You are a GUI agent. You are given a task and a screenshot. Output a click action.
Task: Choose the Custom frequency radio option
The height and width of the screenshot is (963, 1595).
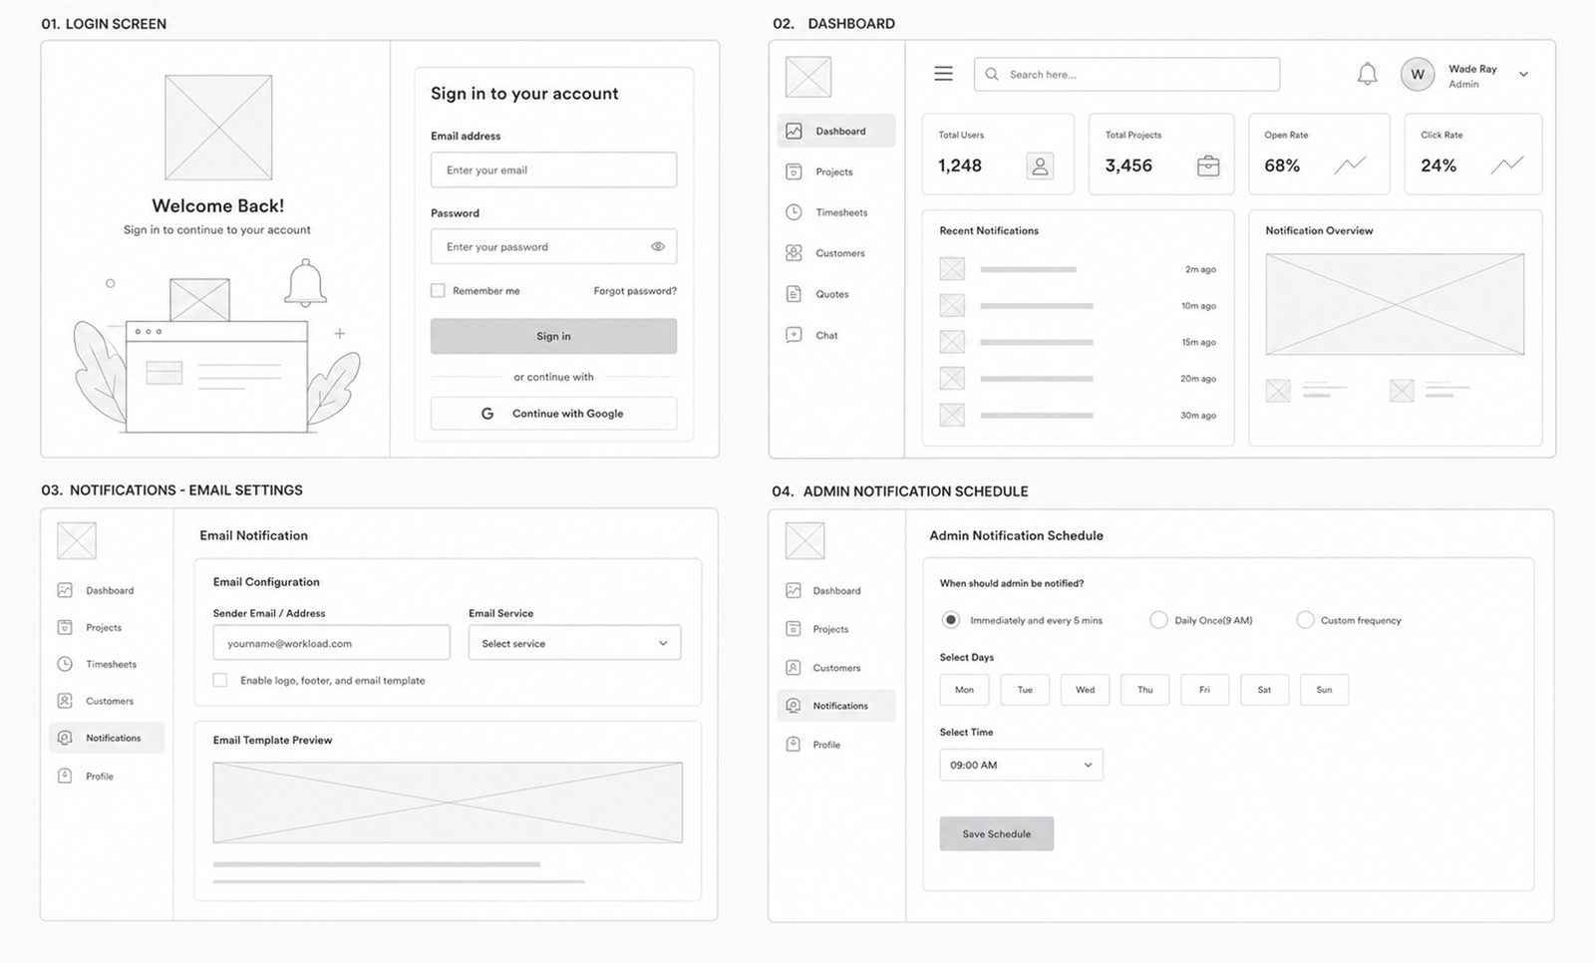1305,620
